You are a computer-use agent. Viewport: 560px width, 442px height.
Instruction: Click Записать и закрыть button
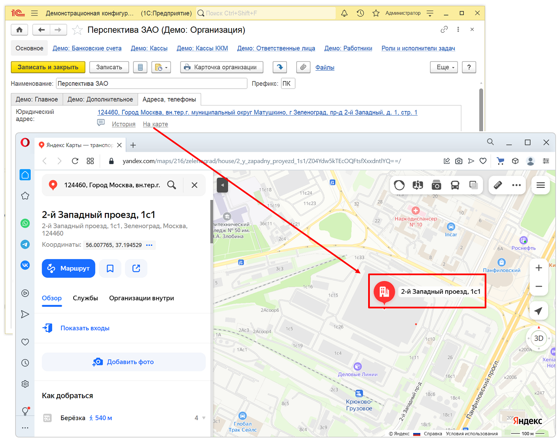[x=48, y=67]
